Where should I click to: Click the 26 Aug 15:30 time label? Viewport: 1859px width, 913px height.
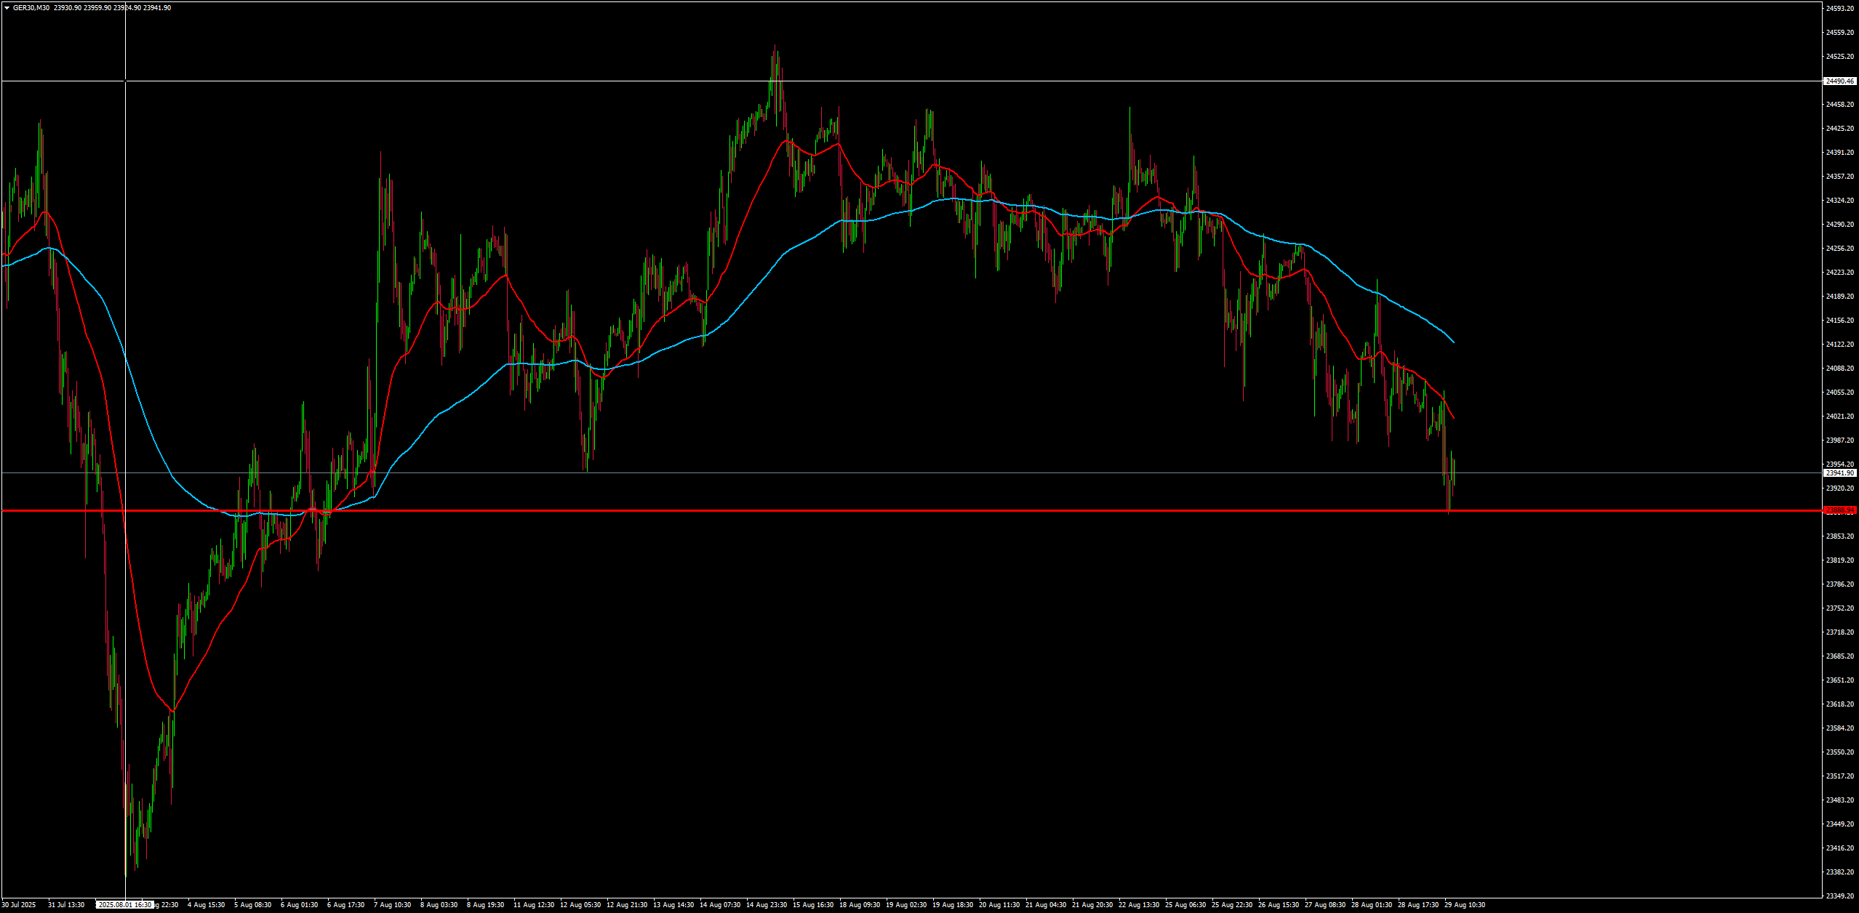point(1279,905)
